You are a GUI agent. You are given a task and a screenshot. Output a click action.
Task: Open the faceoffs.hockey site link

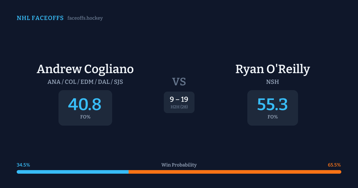(85, 18)
